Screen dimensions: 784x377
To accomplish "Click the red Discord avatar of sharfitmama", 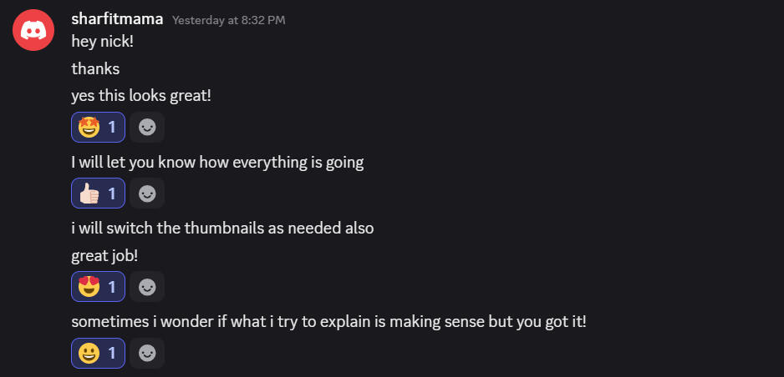I will [33, 30].
